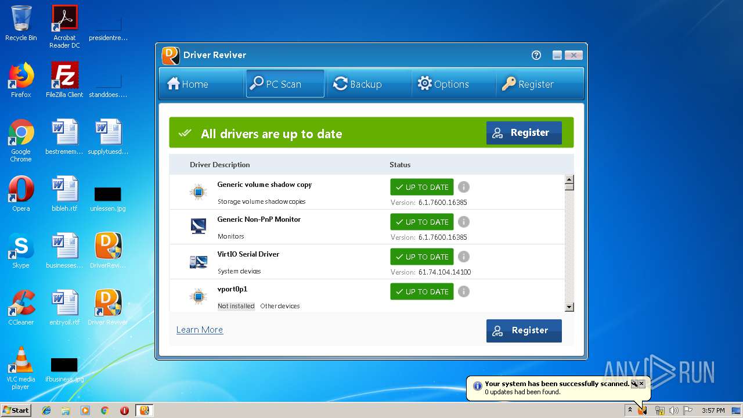Click the Non-PnP Monitor device icon
Image resolution: width=743 pixels, height=418 pixels.
(x=199, y=226)
